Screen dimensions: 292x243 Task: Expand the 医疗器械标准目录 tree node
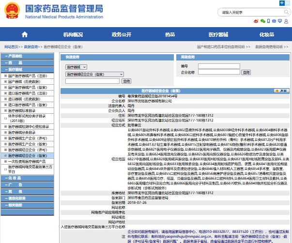5,110
